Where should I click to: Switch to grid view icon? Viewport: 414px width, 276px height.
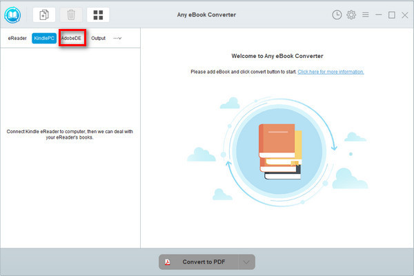pyautogui.click(x=98, y=14)
